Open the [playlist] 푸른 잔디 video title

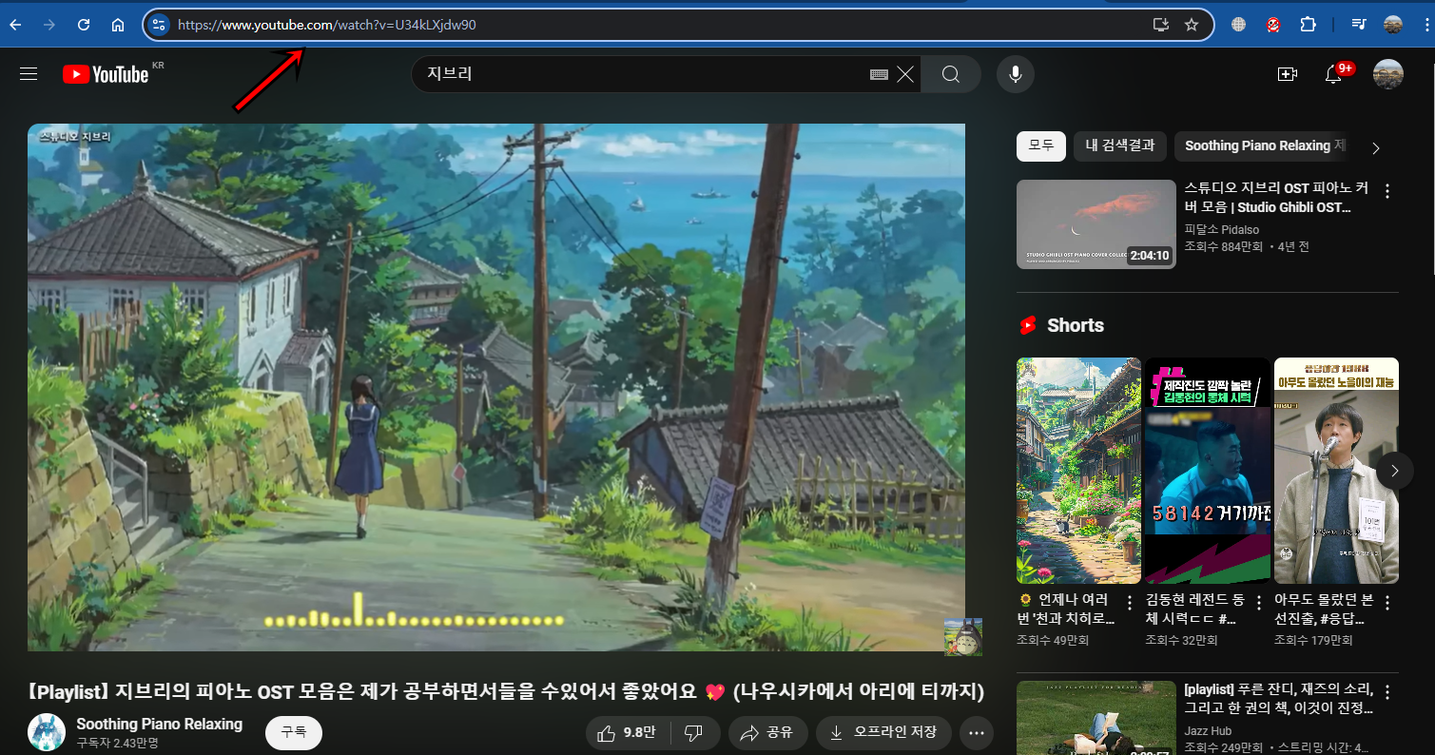[x=1277, y=699]
